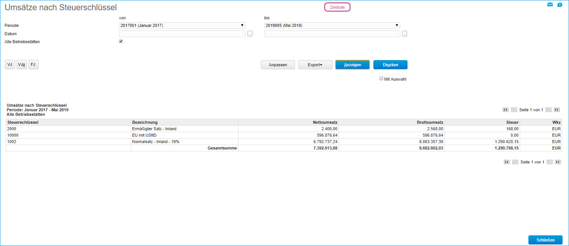Uncheck the Alle Betriebsstätten checkbox
Image resolution: width=569 pixels, height=246 pixels.
tap(121, 41)
